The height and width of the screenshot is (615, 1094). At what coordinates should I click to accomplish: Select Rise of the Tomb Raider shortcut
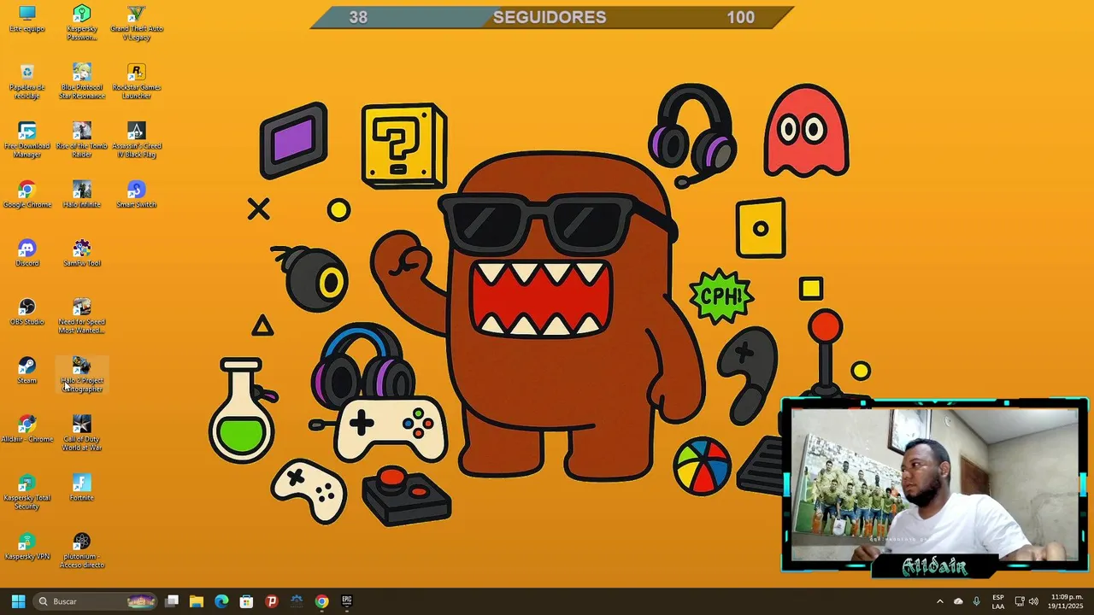pos(81,140)
